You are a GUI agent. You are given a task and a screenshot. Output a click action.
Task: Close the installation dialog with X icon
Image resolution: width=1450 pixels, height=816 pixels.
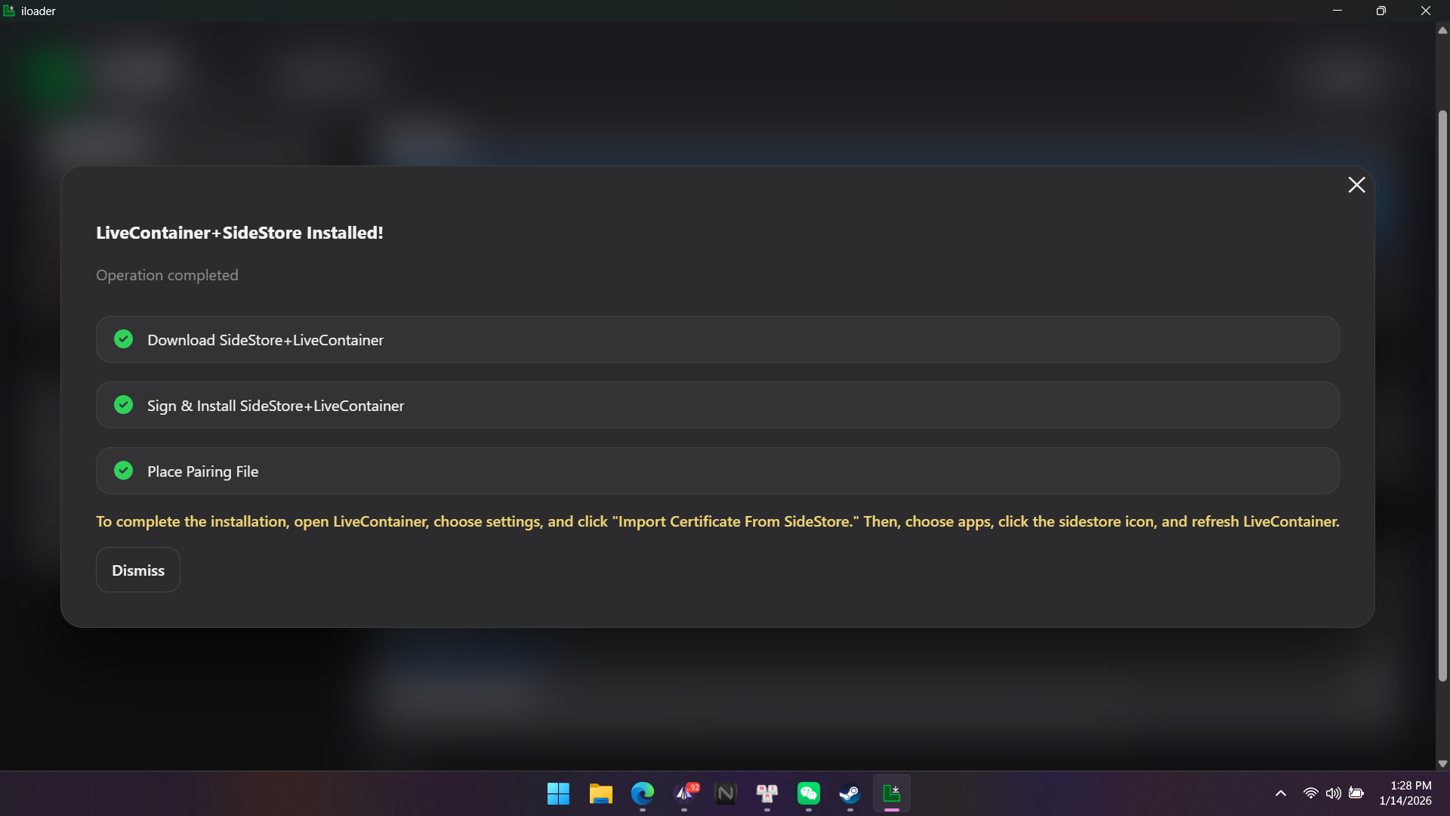point(1356,185)
